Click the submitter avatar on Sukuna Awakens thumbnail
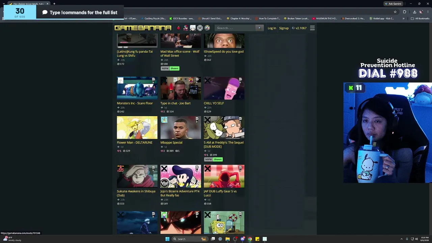 tap(120, 168)
